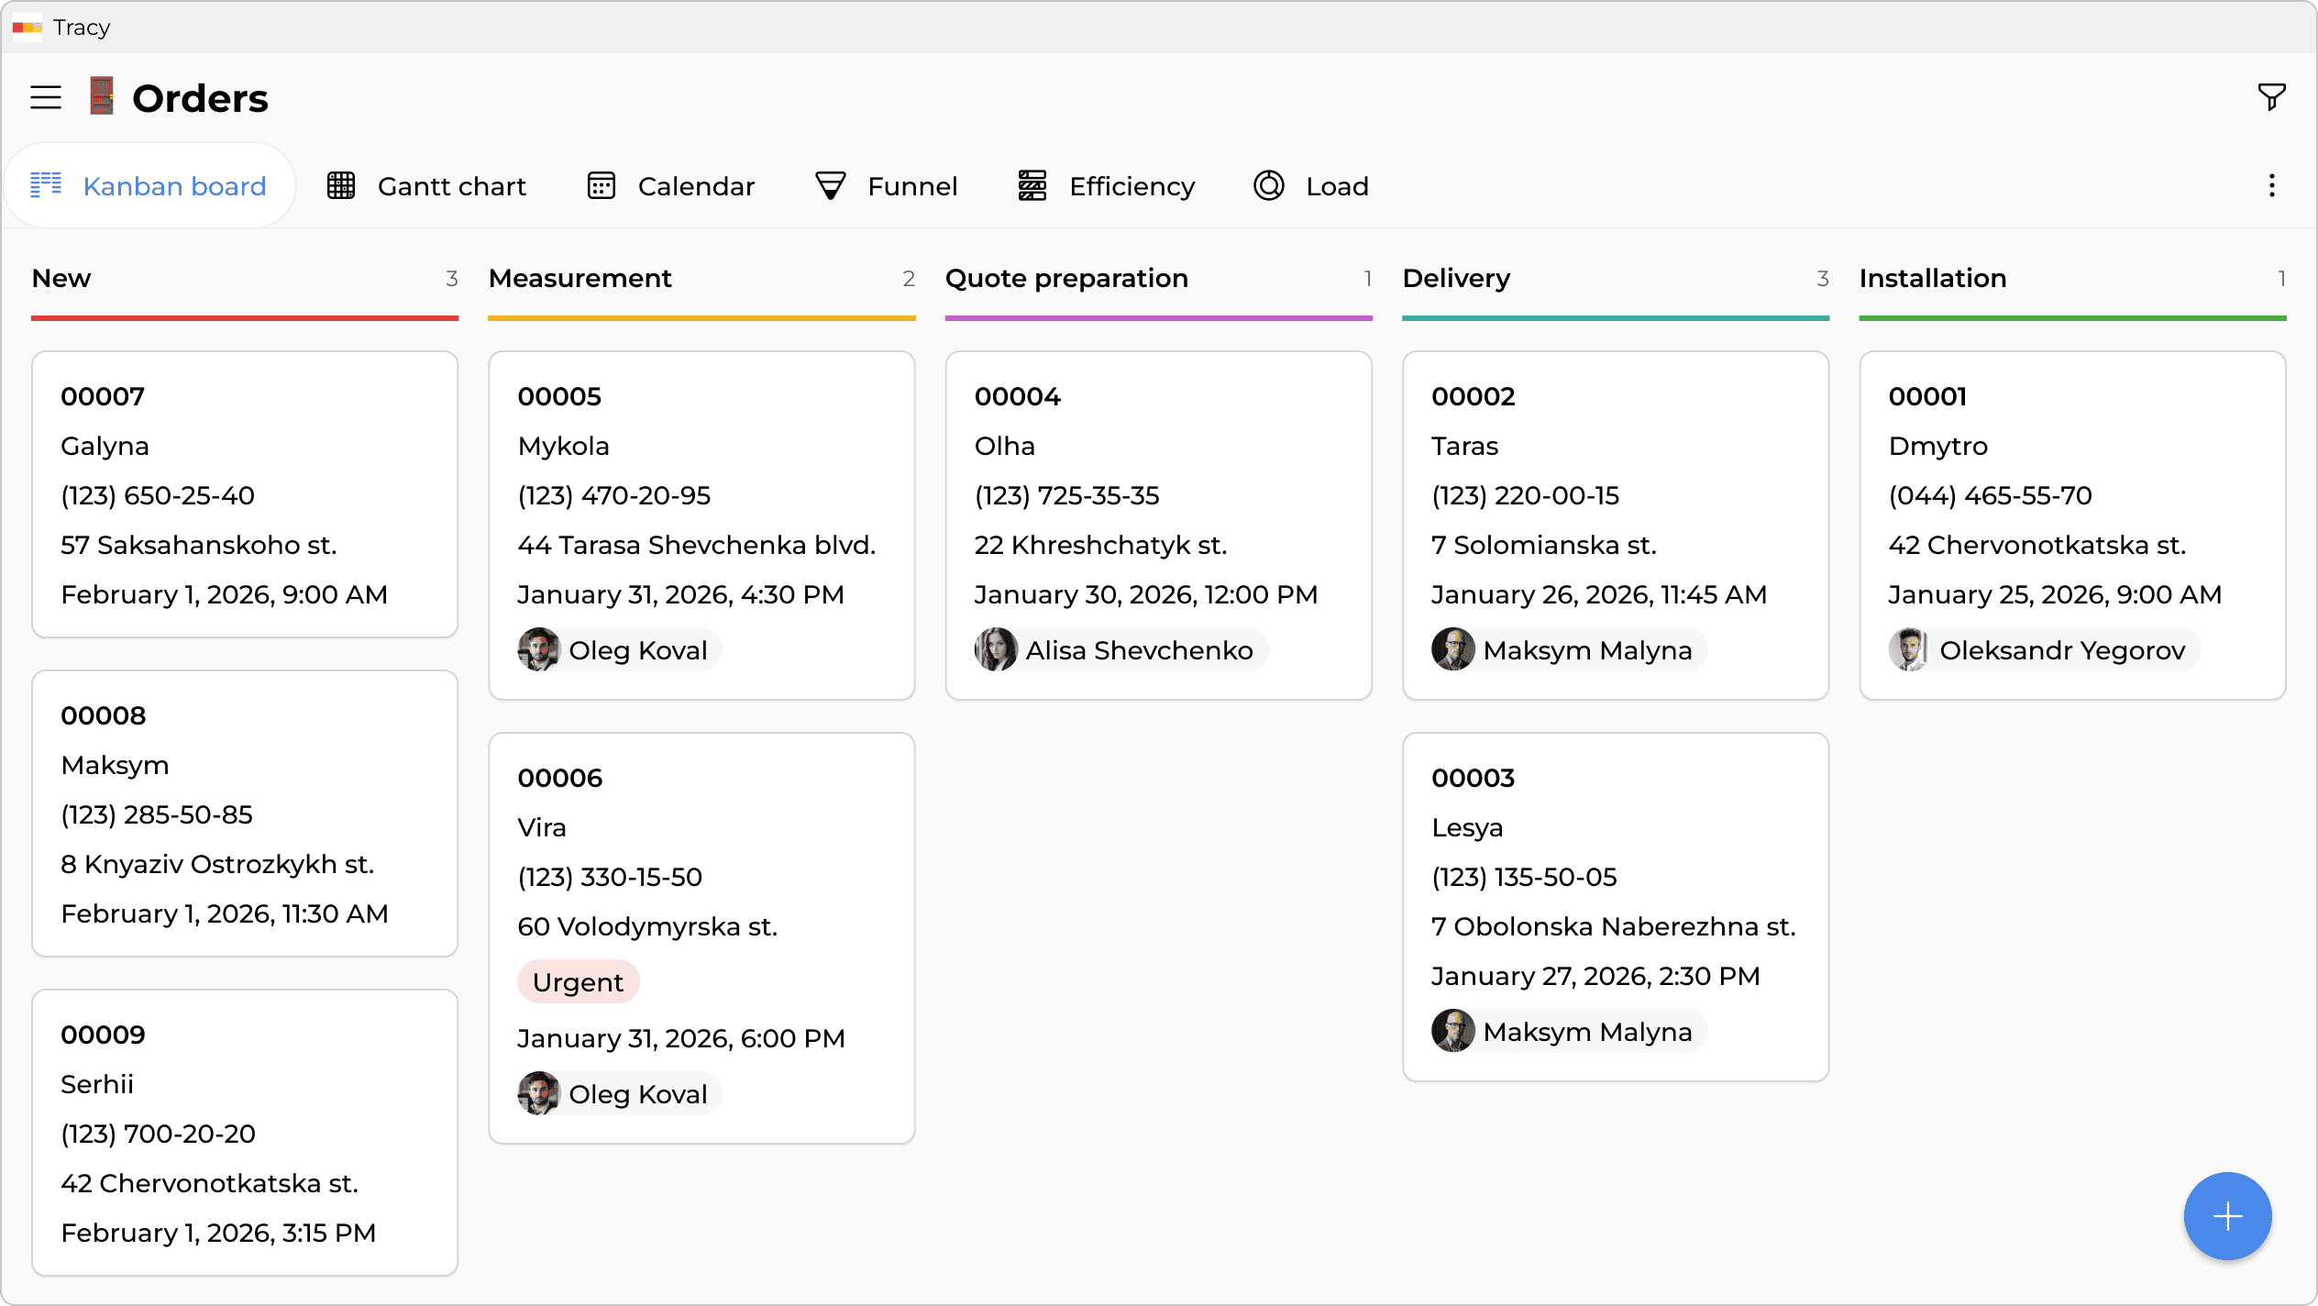Viewport: 2318px width, 1306px height.
Task: Click the Calendar view icon
Action: (602, 186)
